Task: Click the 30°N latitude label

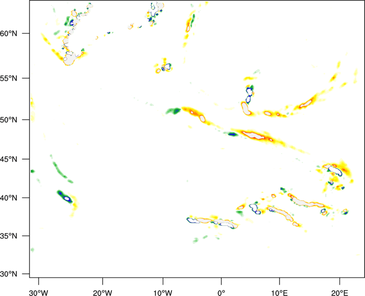Action: 9,274
